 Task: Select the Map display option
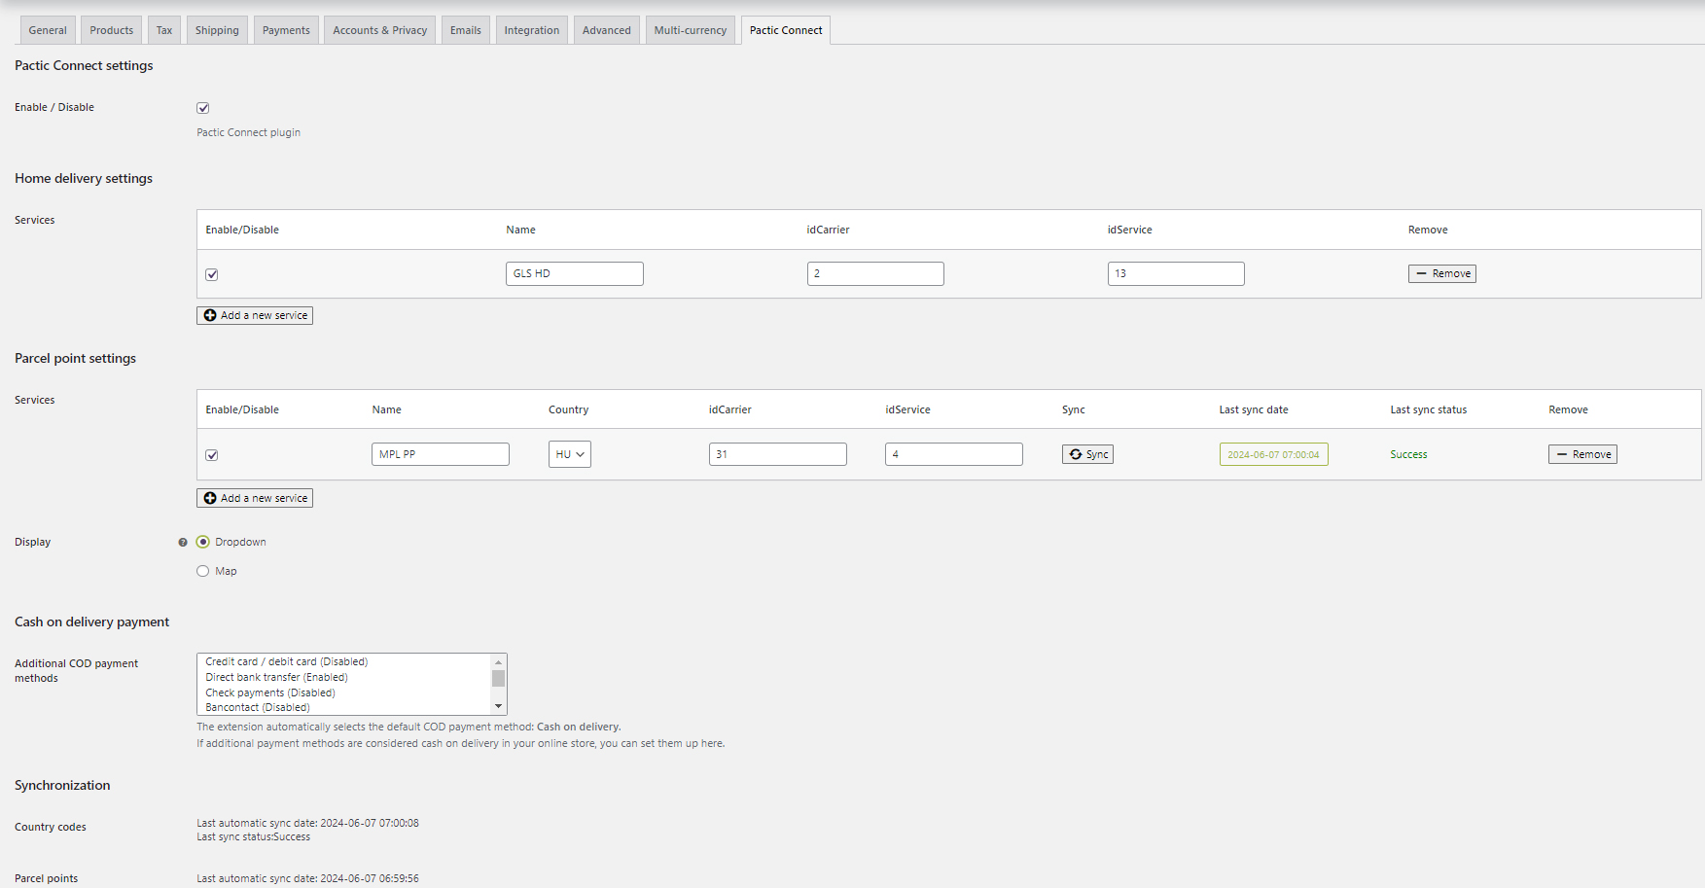click(203, 571)
